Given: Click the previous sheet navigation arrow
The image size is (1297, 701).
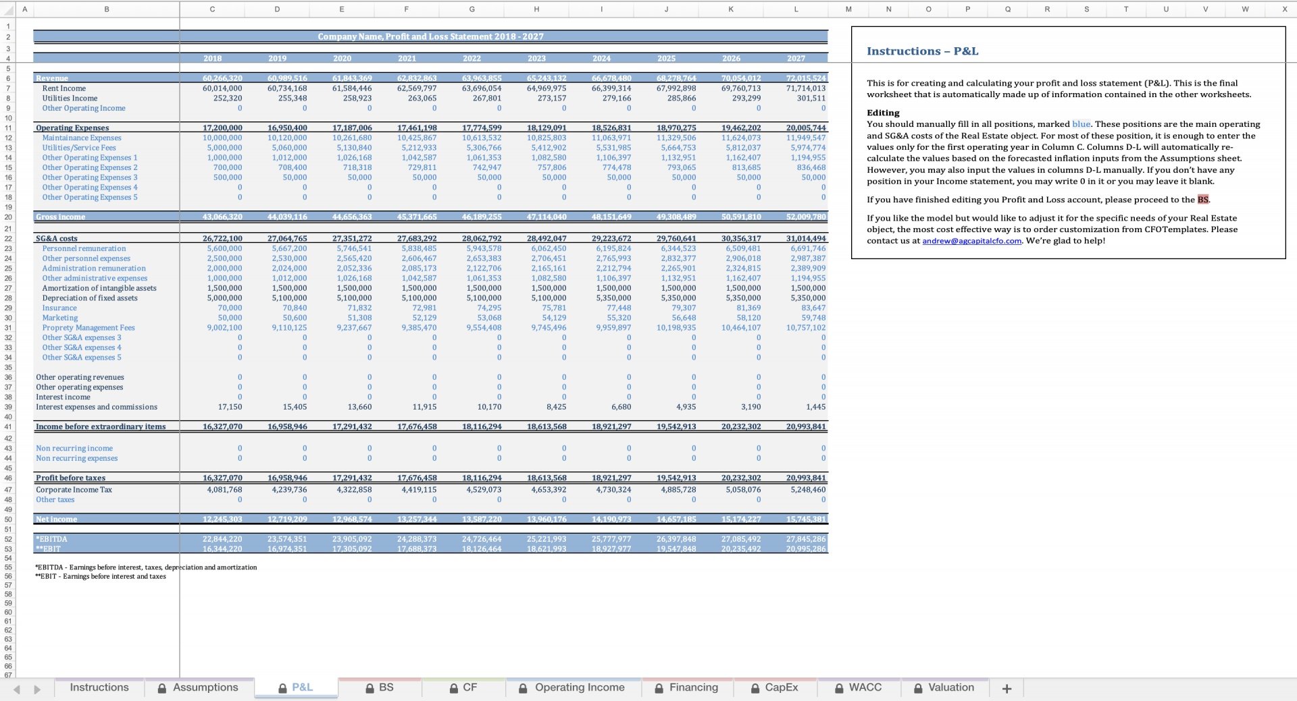Looking at the screenshot, I should tap(17, 690).
